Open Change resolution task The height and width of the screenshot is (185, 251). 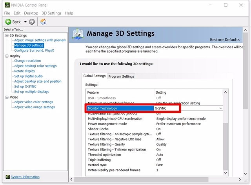pyautogui.click(x=27, y=61)
